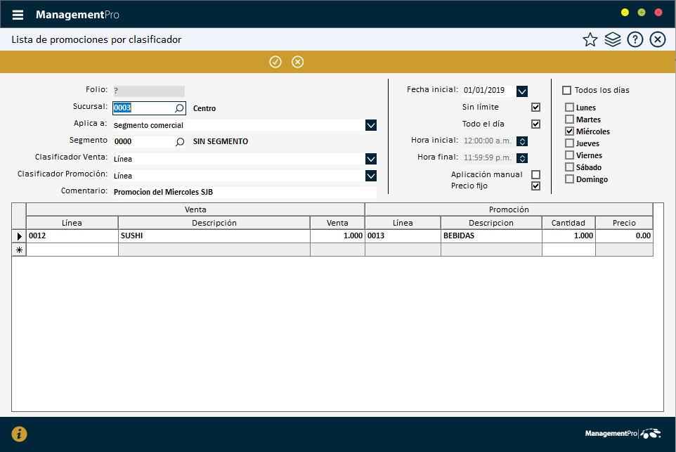Click the empty Línea cell in new row
676x452 pixels.
72,250
